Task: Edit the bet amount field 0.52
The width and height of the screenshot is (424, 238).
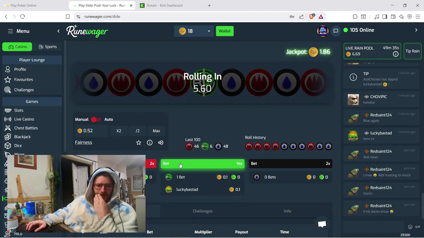Action: point(91,131)
